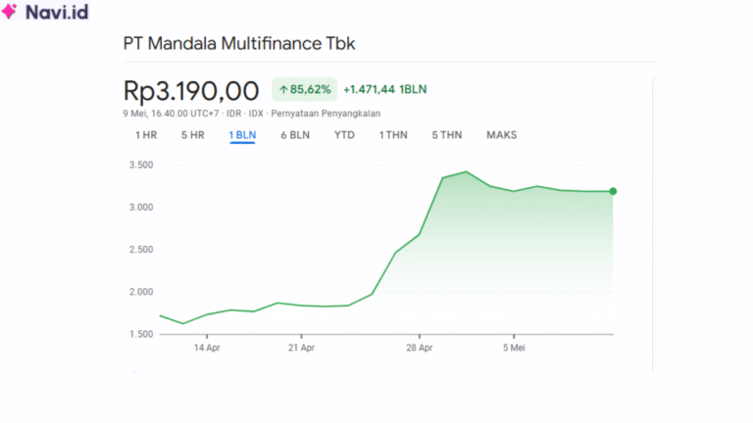
Task: Click the +1.471,44 1BLN change text
Action: [384, 90]
